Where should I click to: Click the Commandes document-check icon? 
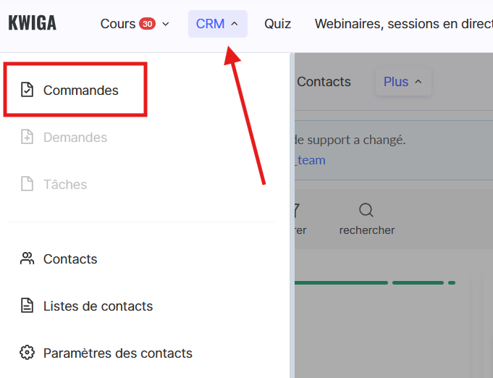click(28, 91)
